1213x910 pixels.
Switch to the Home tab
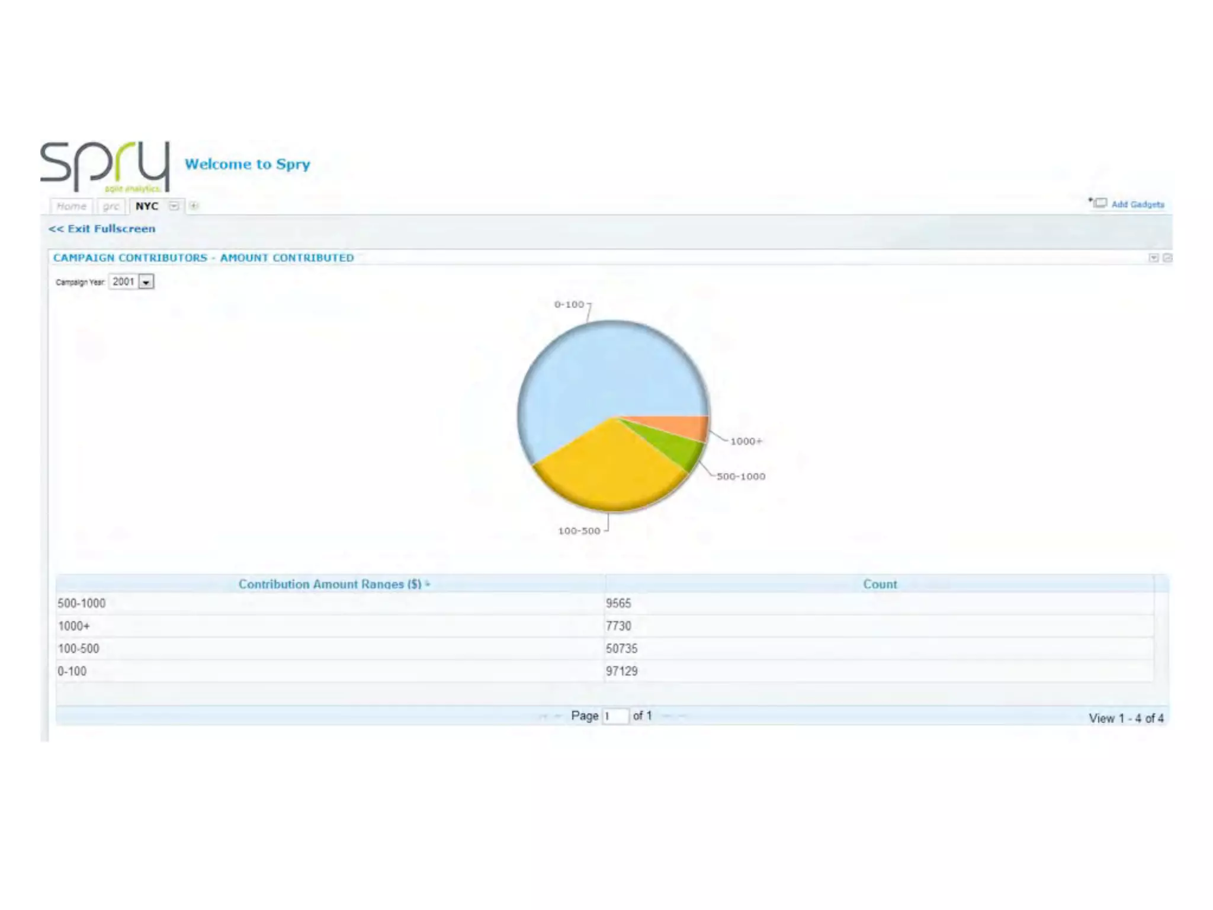[x=72, y=206]
